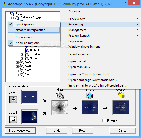Click the Video B thumbnail
This screenshot has width=141, height=138.
click(29, 117)
